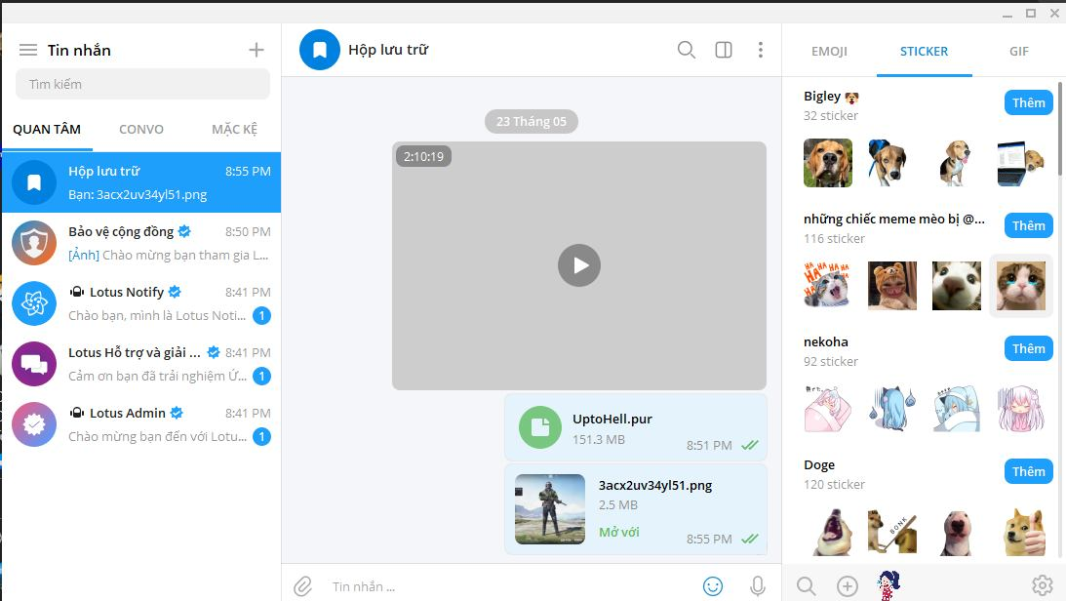The width and height of the screenshot is (1066, 601).
Task: Select the nekoha pink-haired girl sticker
Action: coord(1020,409)
